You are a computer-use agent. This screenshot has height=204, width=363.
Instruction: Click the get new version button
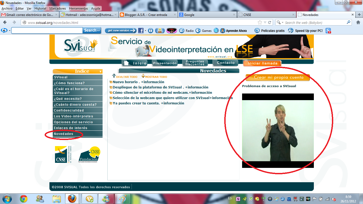(x=120, y=31)
